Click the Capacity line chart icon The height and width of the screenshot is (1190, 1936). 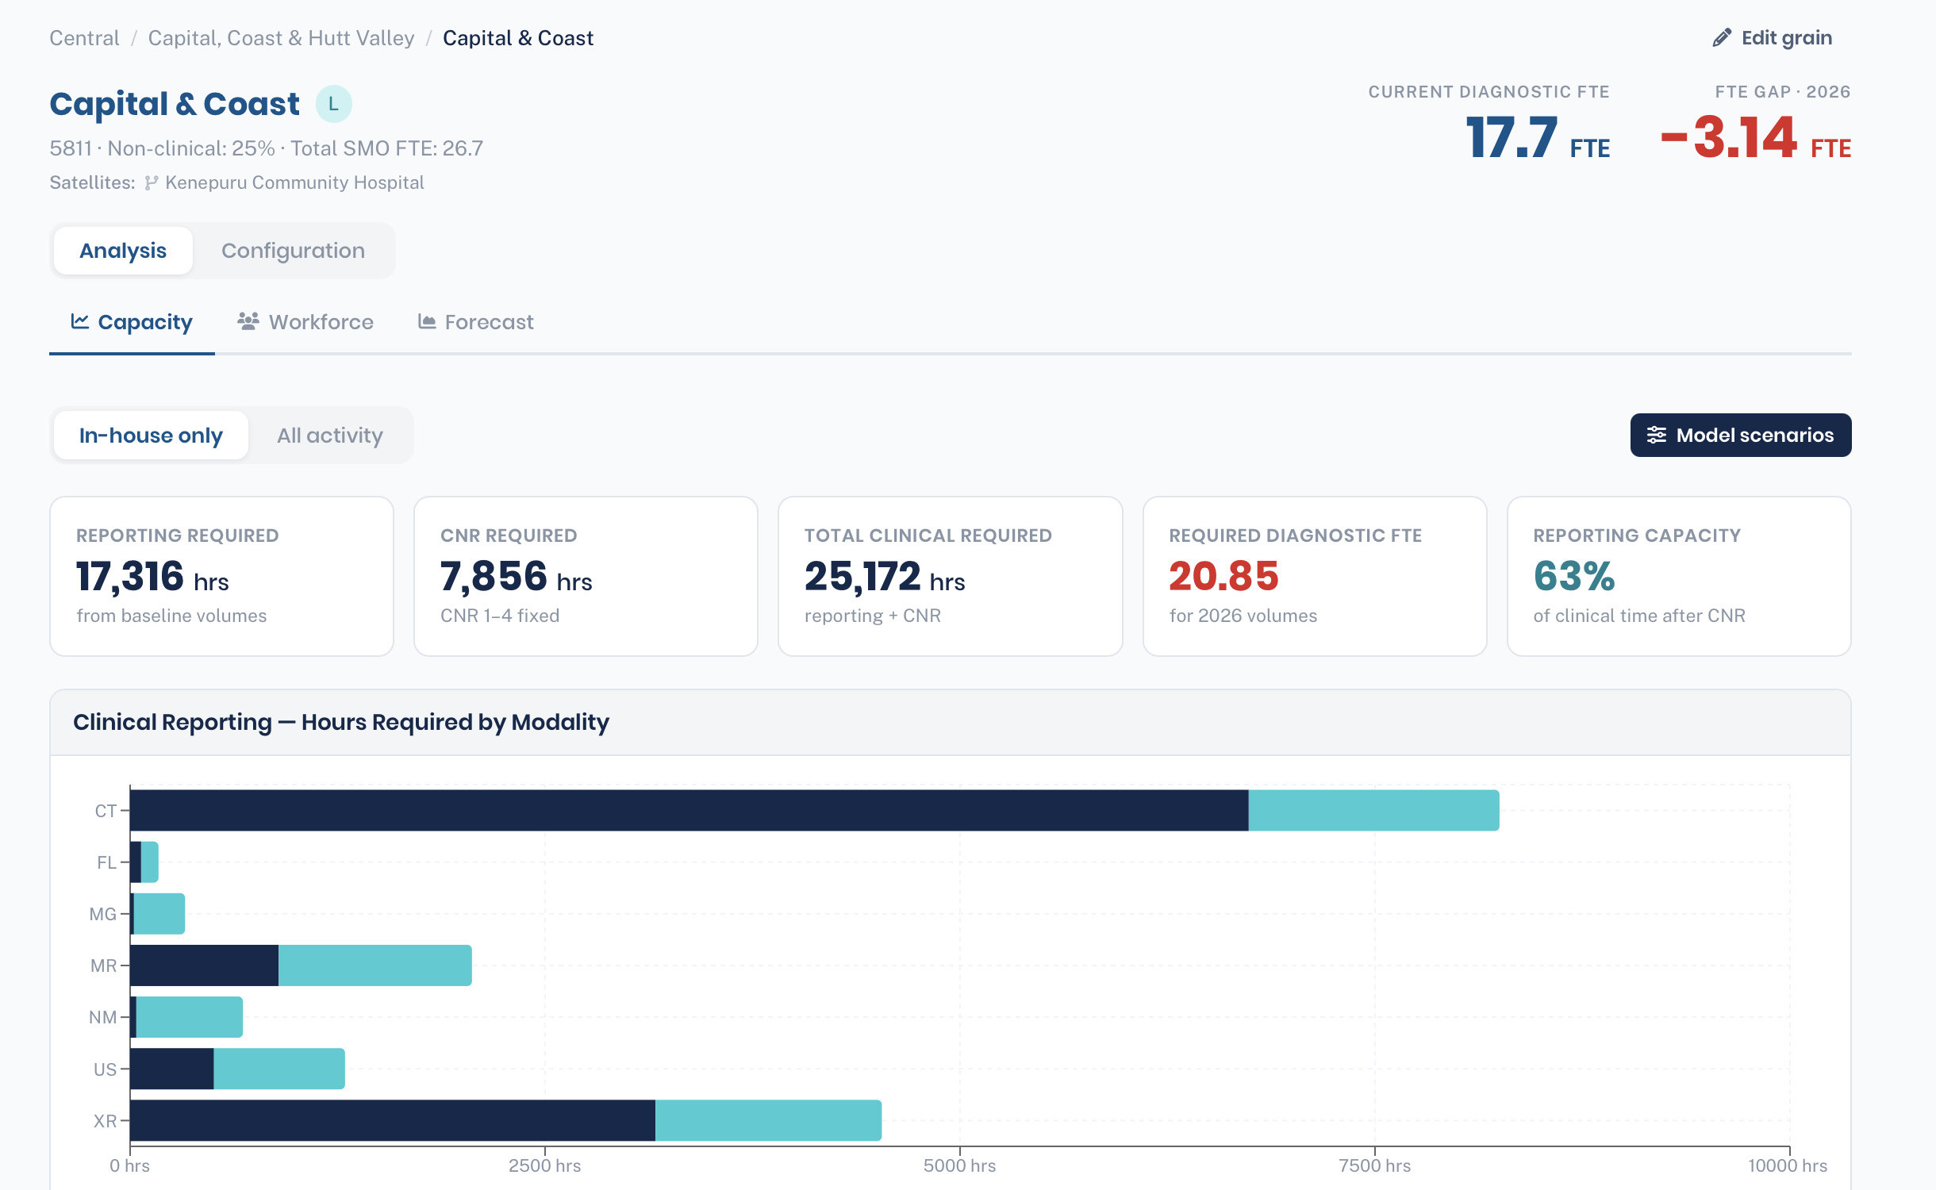(79, 321)
